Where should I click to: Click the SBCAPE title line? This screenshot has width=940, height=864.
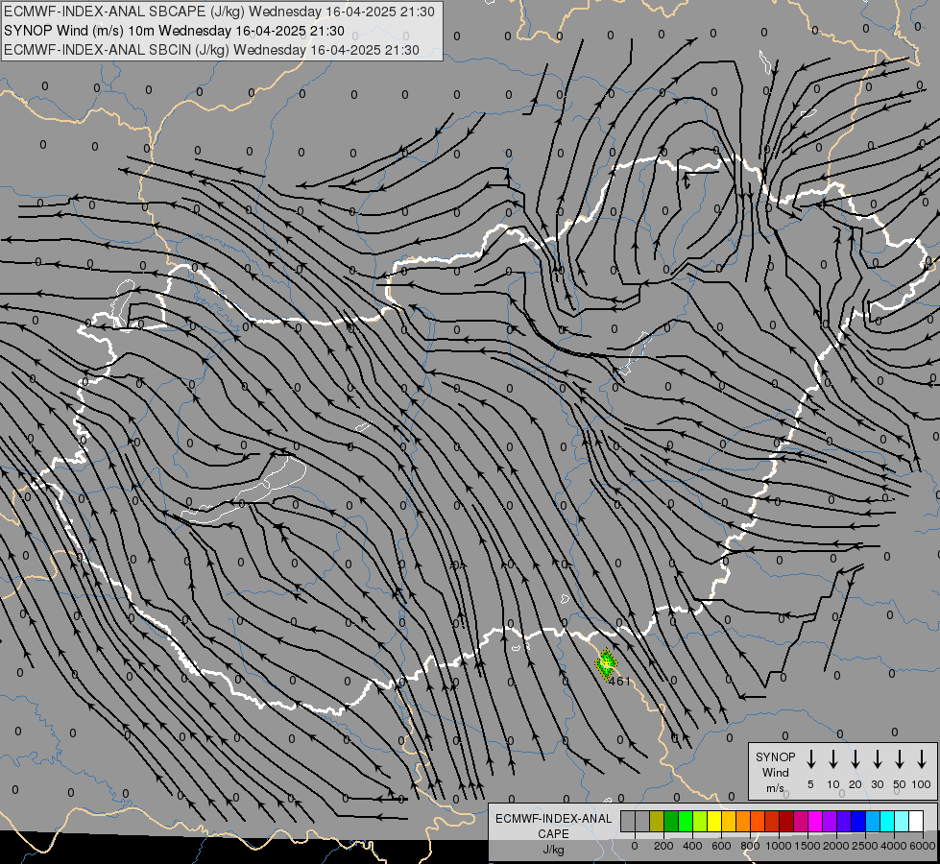(220, 12)
